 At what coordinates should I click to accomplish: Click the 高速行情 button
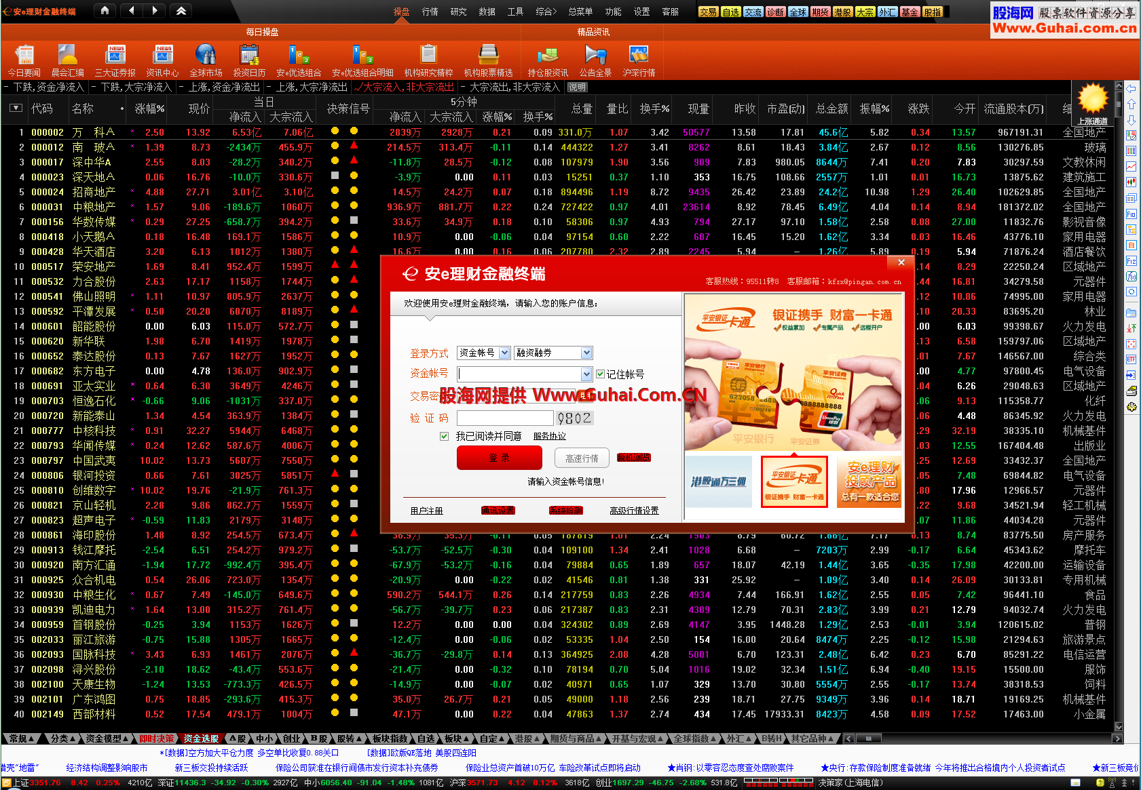pos(582,458)
